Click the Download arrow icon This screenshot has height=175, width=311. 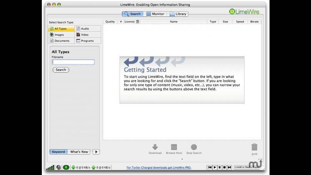[155, 147]
